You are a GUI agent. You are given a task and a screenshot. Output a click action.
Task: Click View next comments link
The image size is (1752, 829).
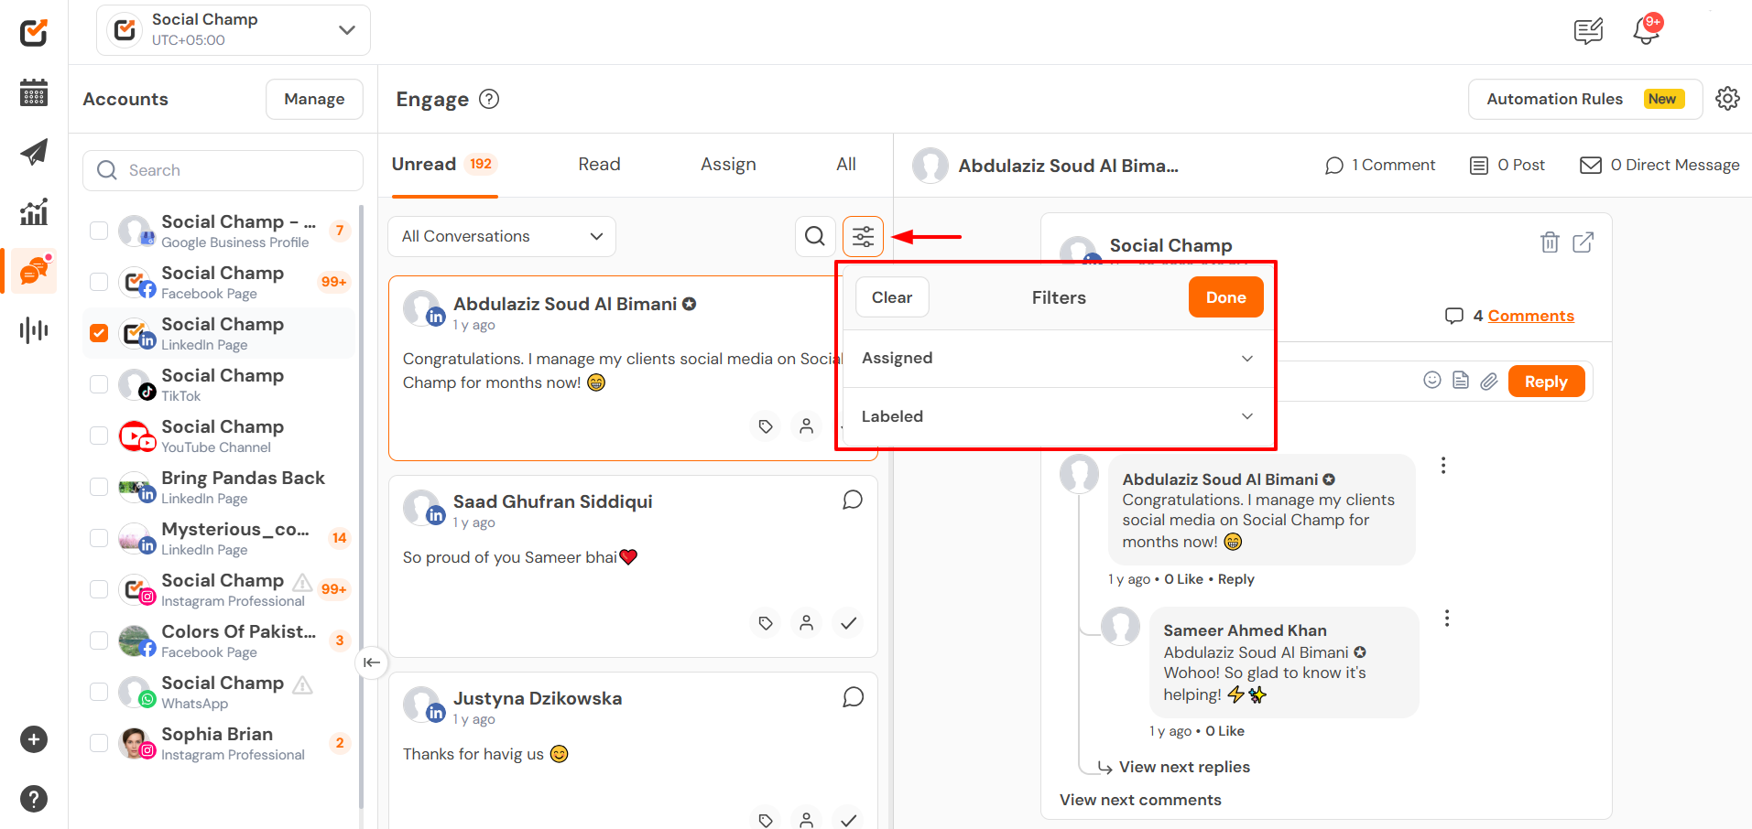click(1140, 800)
